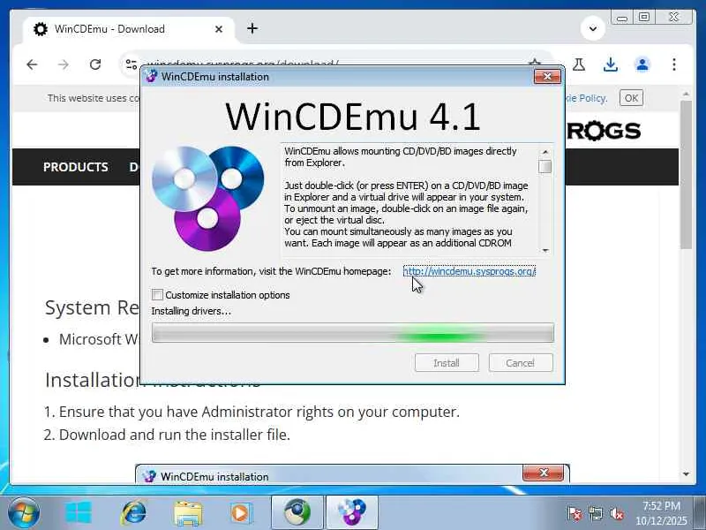Click the WinCDEmu discs logo image
706x530 pixels.
pos(207,198)
